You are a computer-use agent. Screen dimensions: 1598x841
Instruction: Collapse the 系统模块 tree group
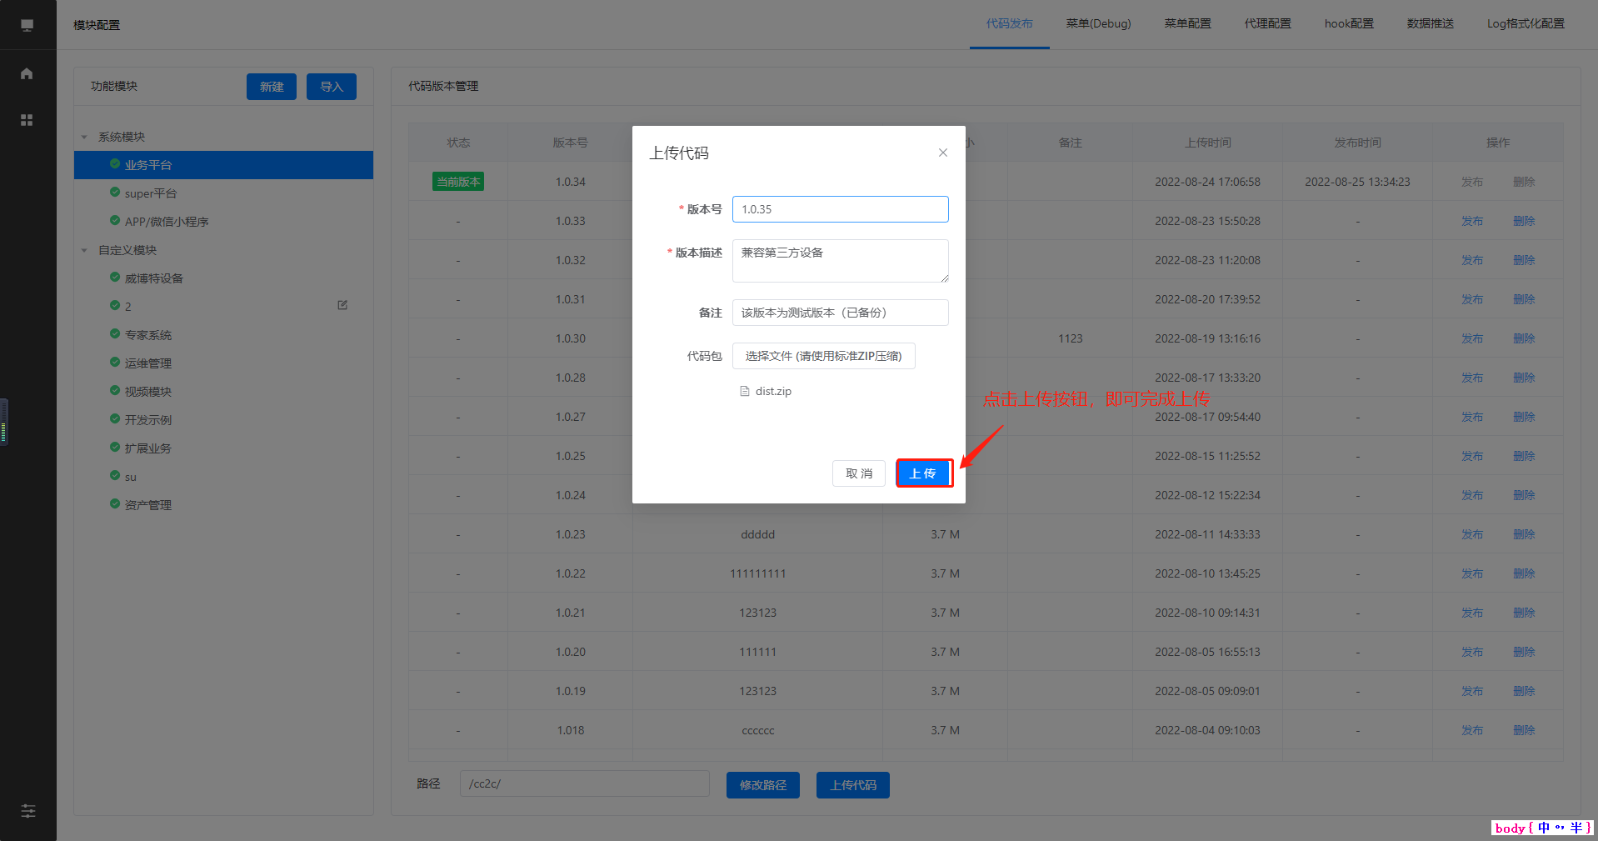[x=84, y=137]
